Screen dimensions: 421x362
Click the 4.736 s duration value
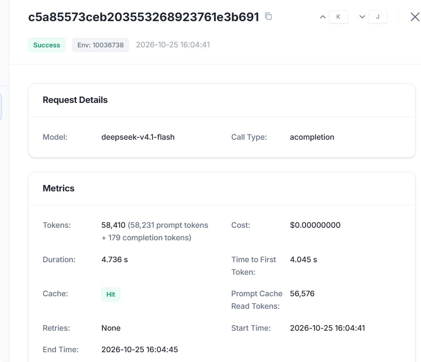pos(115,259)
